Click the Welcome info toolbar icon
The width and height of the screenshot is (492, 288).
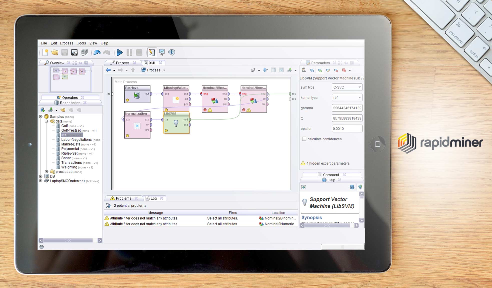tap(171, 52)
